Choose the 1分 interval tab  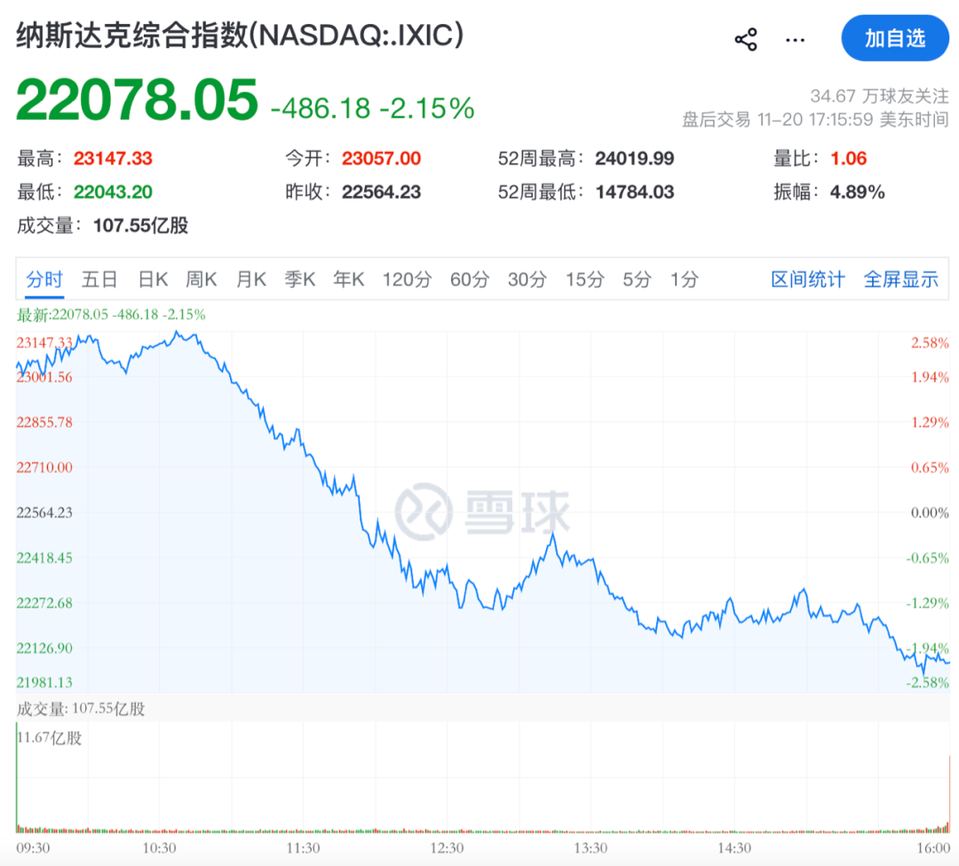pos(684,279)
